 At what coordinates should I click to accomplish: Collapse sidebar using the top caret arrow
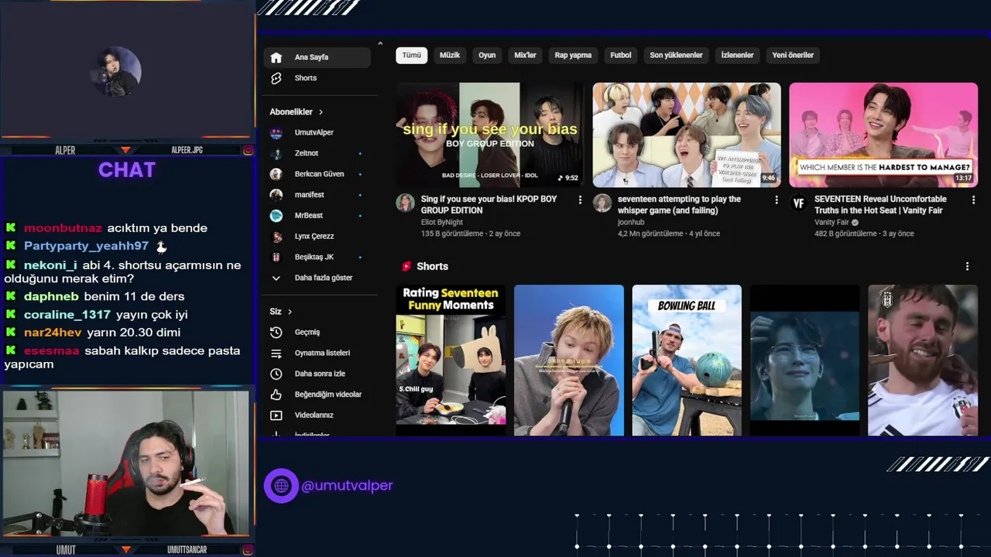(380, 44)
